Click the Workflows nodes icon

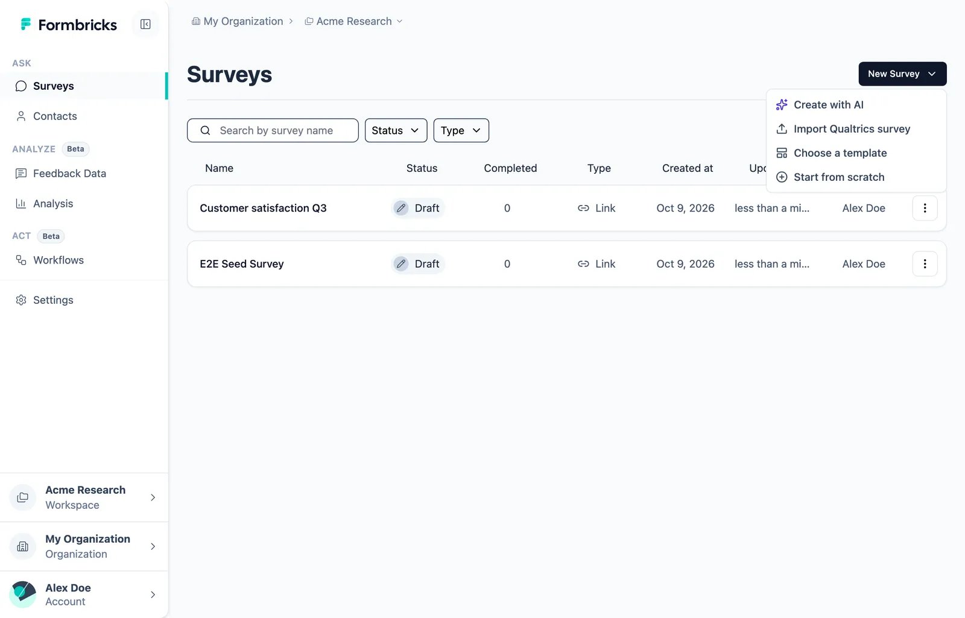tap(21, 260)
